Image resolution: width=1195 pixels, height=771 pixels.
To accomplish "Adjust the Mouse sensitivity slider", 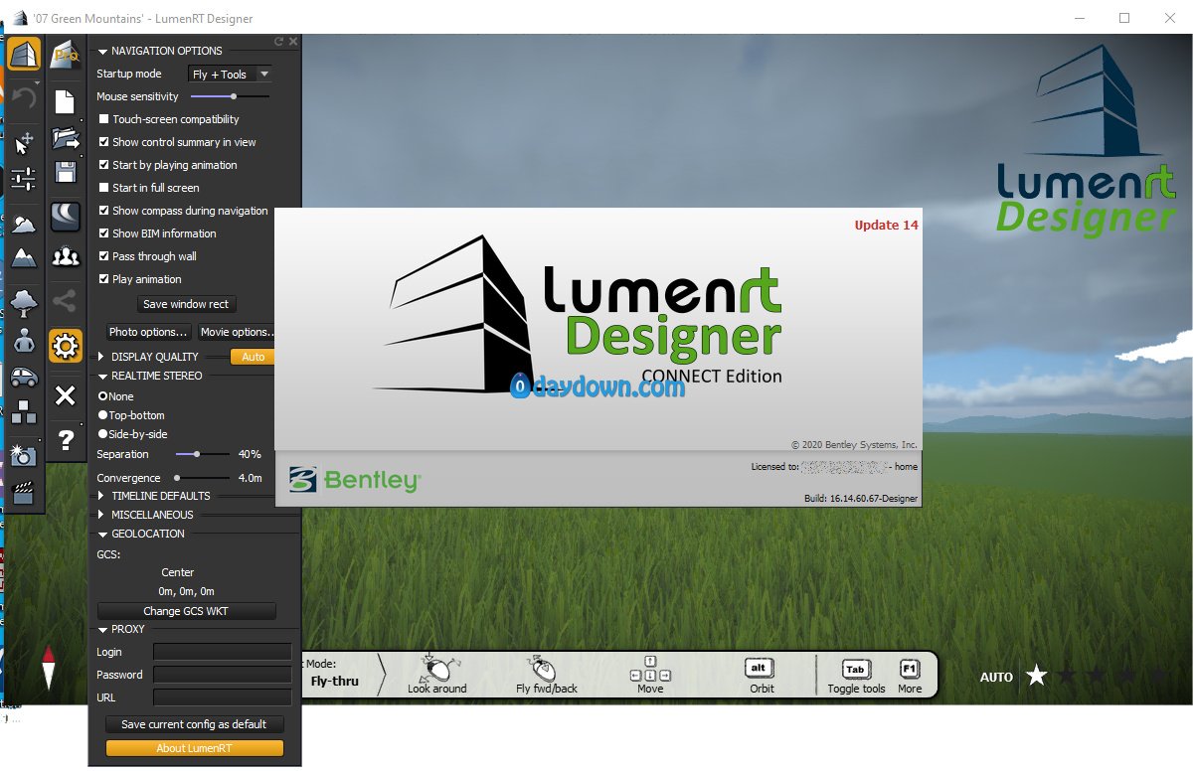I will point(234,96).
